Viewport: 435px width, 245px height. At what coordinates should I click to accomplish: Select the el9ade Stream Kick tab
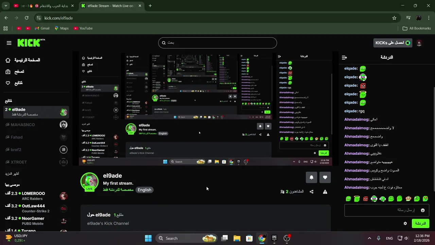click(111, 6)
